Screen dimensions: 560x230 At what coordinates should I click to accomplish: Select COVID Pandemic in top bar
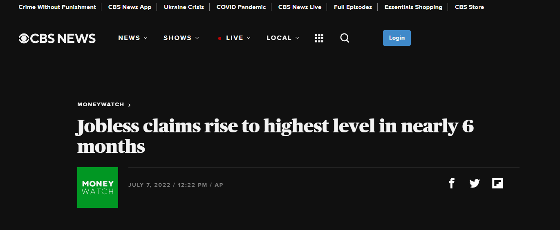(x=241, y=7)
